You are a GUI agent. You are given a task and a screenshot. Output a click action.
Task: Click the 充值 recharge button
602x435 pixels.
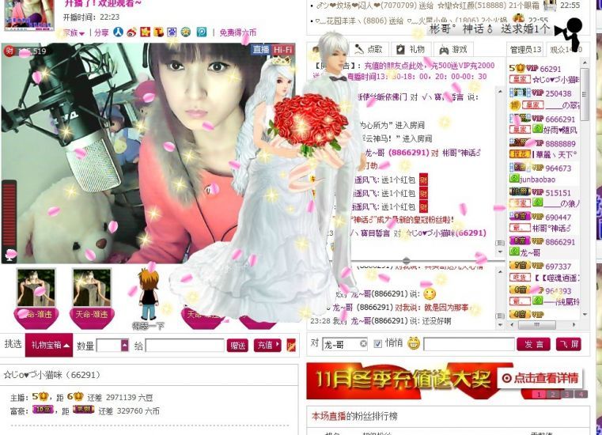coord(267,345)
